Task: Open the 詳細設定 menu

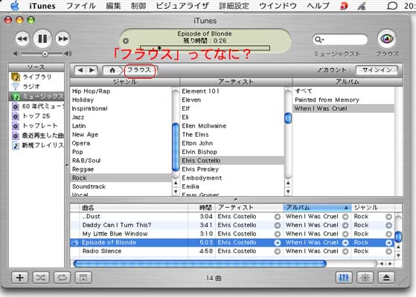Action: point(234,6)
